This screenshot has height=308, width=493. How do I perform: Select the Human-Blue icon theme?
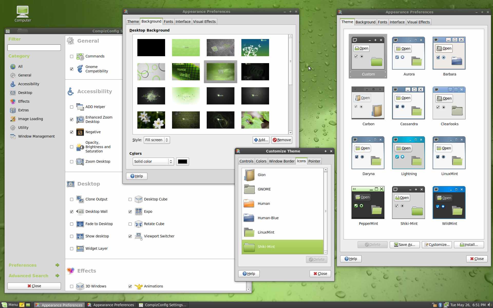pyautogui.click(x=282, y=218)
